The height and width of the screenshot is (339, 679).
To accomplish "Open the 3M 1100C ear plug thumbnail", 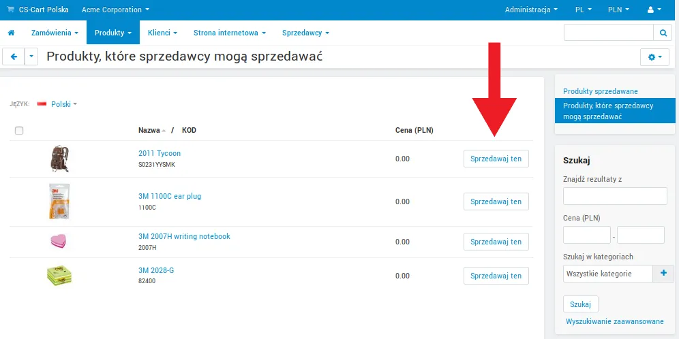I will coord(59,201).
